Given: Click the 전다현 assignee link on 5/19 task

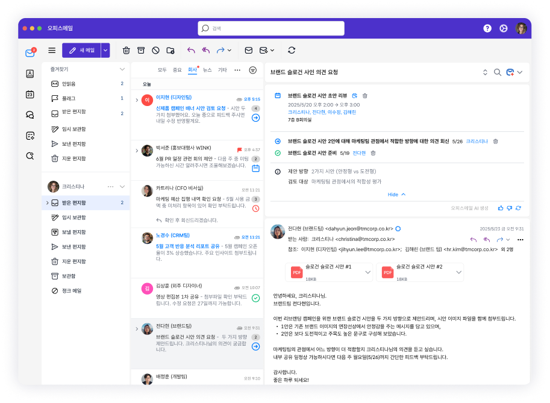Looking at the screenshot, I should pos(359,153).
